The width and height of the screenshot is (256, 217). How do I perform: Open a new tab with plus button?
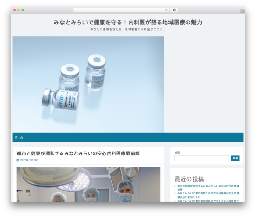243,11
